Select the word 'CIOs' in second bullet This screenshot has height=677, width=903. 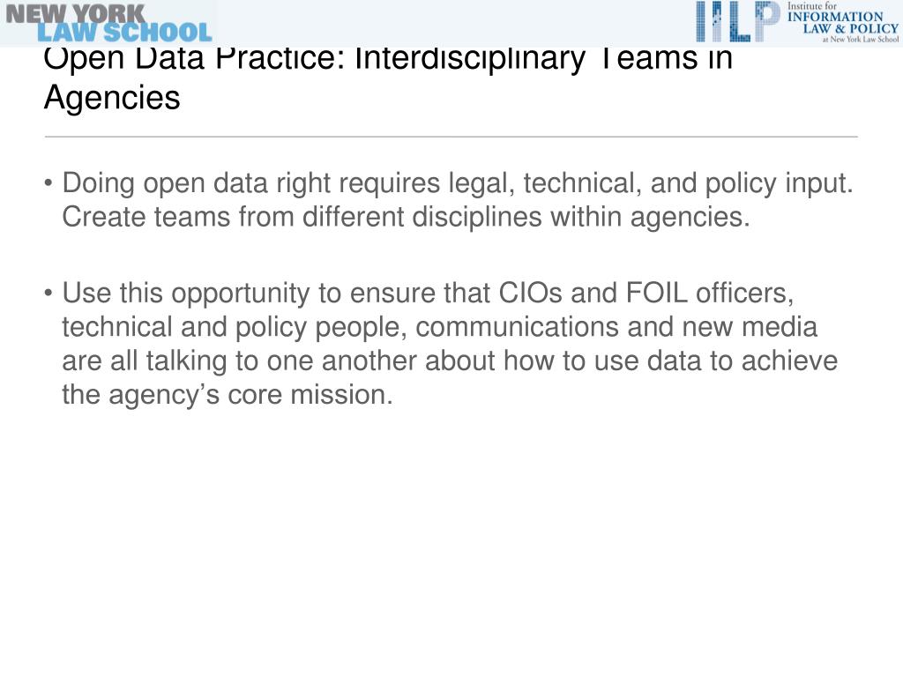(x=530, y=293)
